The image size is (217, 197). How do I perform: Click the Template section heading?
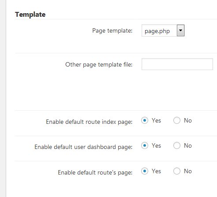click(30, 15)
